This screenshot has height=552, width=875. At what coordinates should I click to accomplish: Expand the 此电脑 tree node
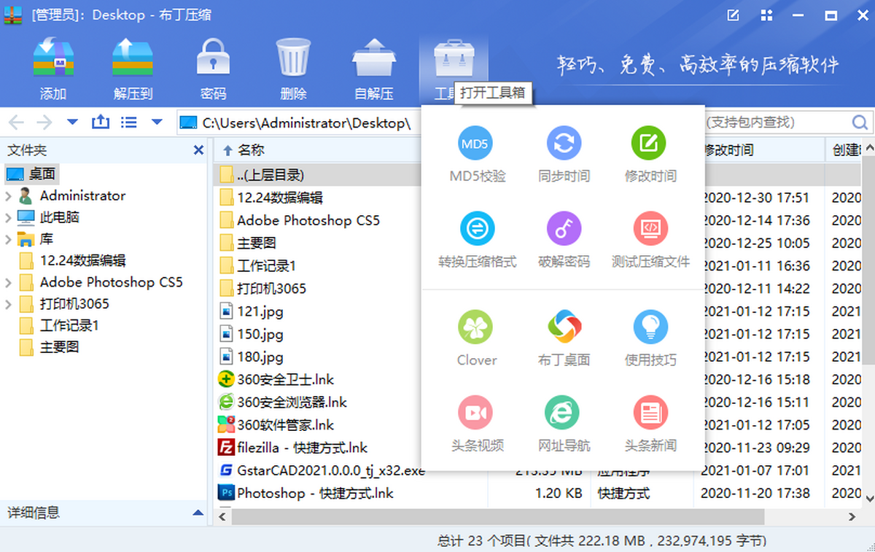9,217
